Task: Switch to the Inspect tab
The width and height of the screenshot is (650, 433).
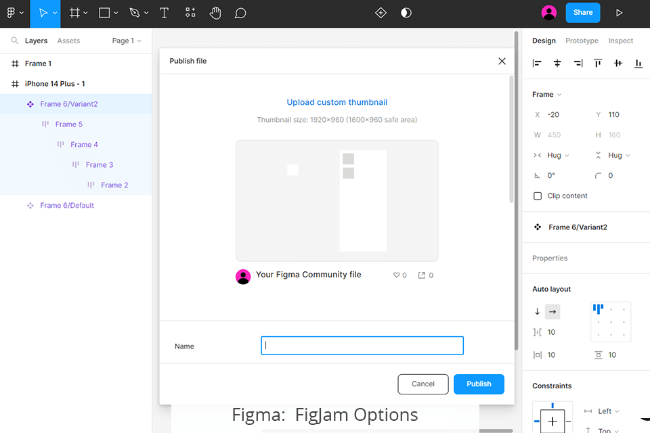Action: 621,41
